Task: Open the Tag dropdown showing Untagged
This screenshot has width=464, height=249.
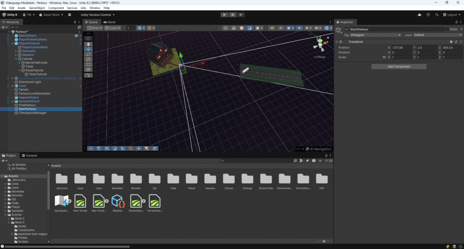Action: (375, 35)
